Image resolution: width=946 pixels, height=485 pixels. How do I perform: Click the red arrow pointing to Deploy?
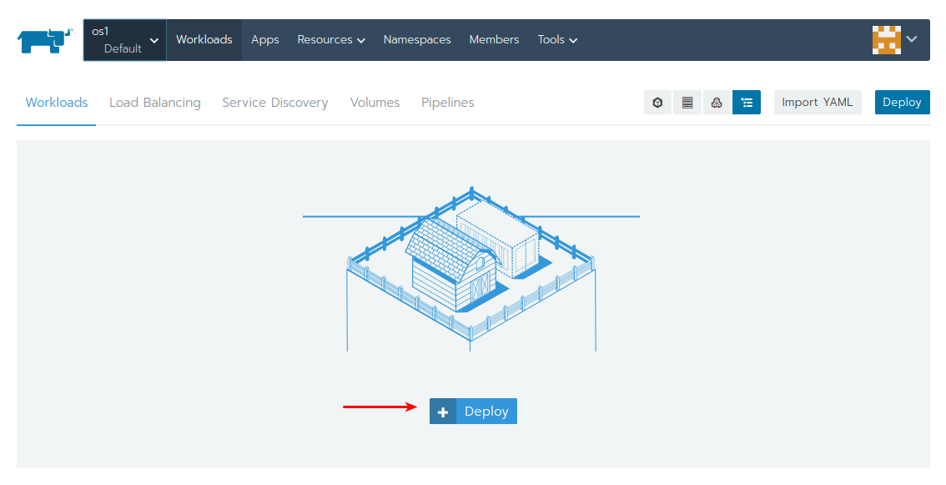pyautogui.click(x=380, y=407)
